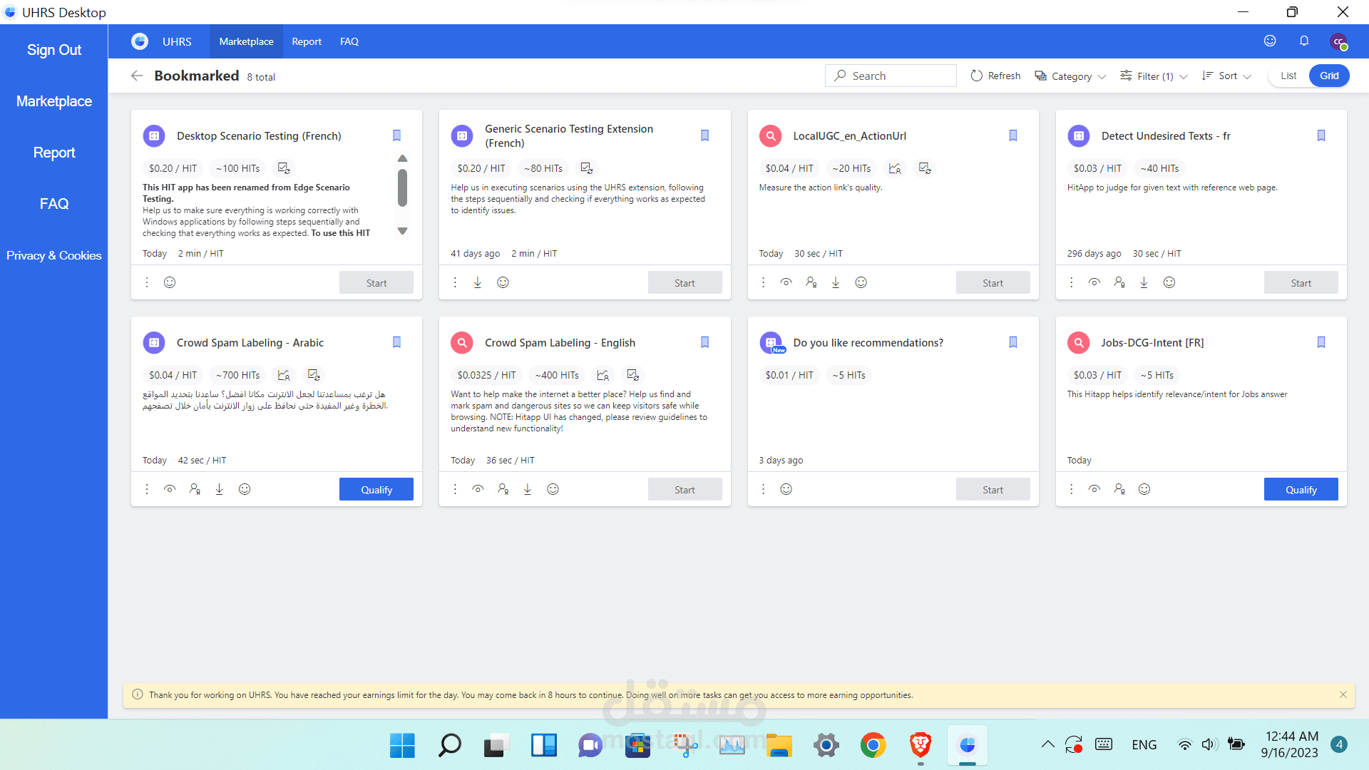Click chart icon on Crowd Spam Labeling - Arabic
Screen dimensions: 1369x770
tap(284, 375)
